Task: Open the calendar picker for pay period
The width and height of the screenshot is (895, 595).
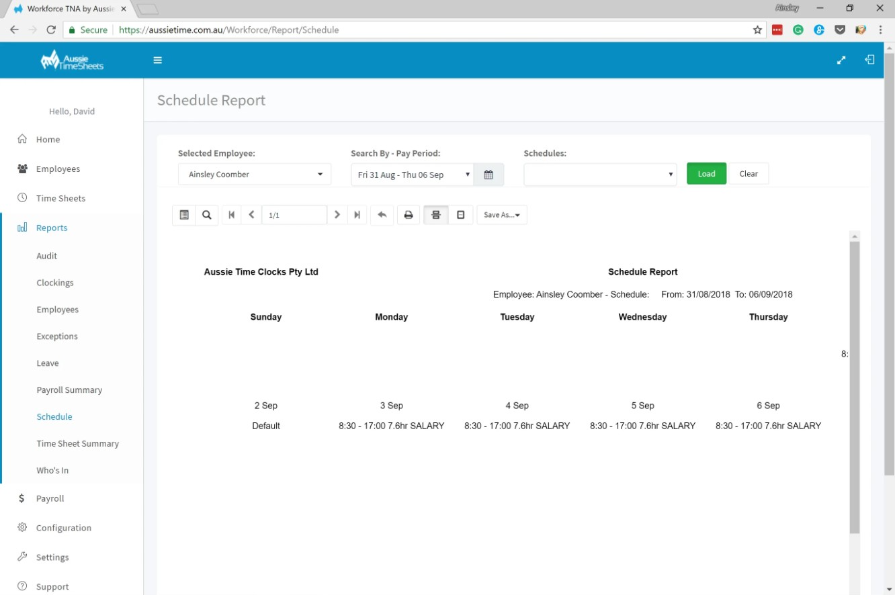Action: (x=489, y=174)
